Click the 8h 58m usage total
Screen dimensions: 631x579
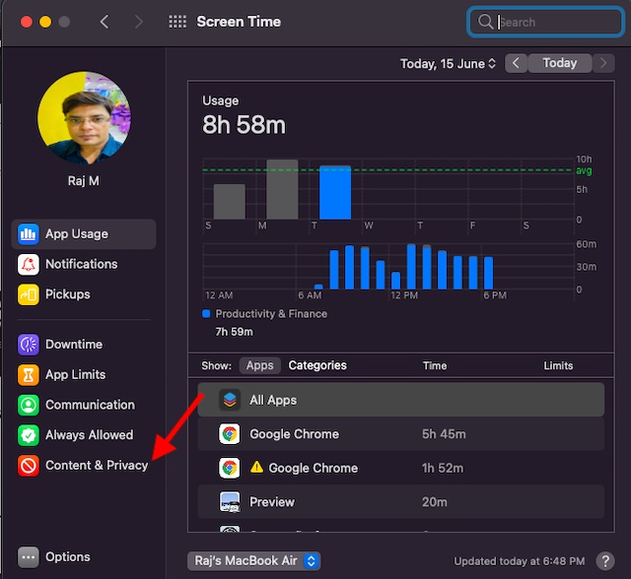[244, 124]
